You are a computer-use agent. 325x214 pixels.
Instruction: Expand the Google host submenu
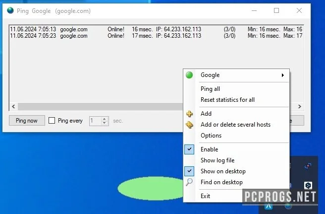coord(236,75)
